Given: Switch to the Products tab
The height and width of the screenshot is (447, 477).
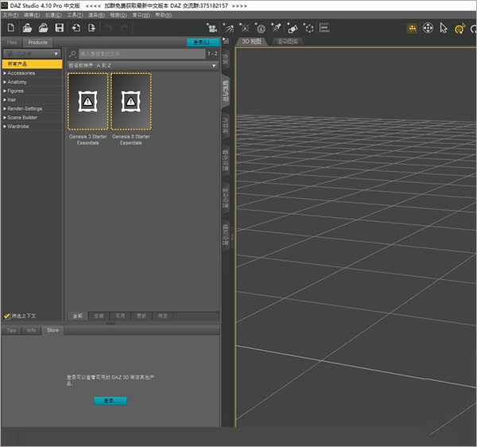Looking at the screenshot, I should pyautogui.click(x=37, y=42).
